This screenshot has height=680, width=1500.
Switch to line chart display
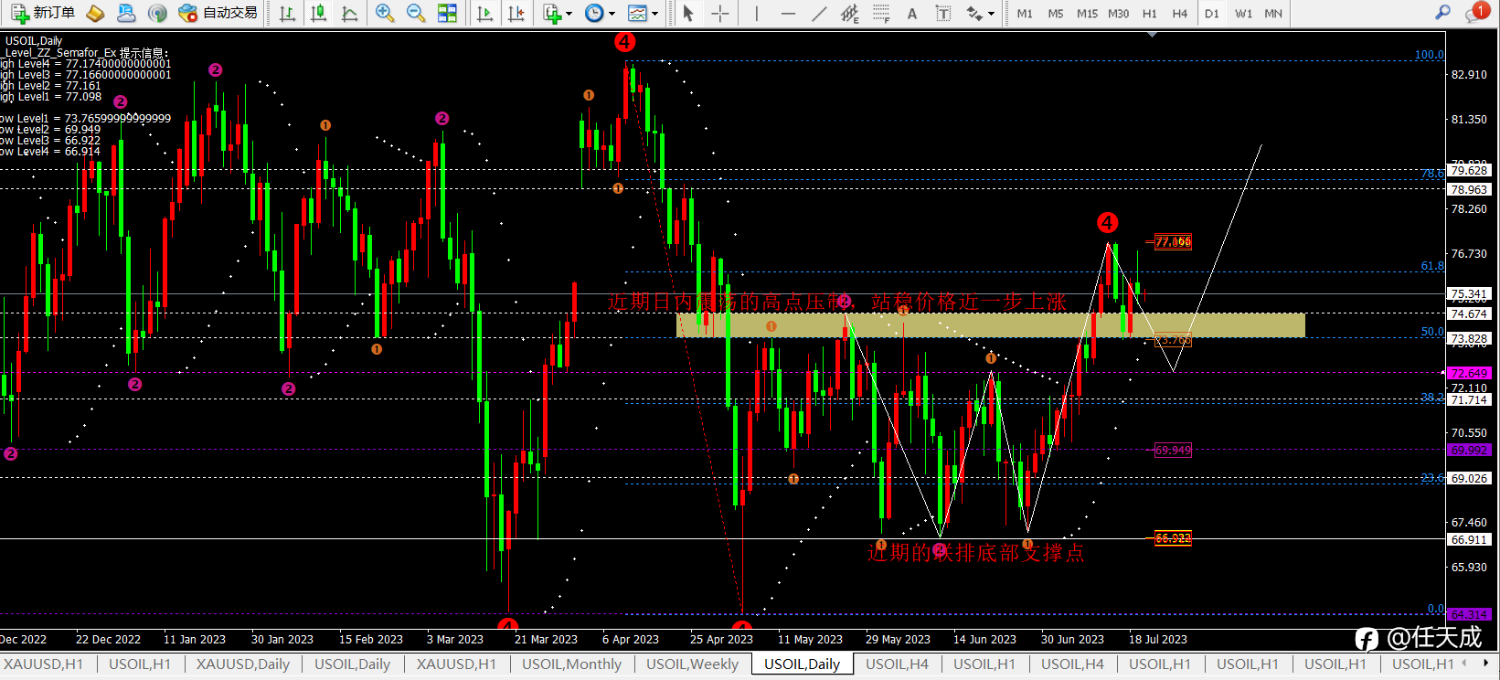[349, 13]
